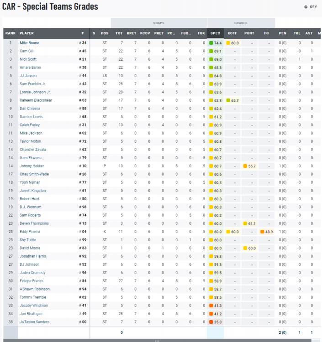The height and width of the screenshot is (342, 322).
Task: Click the KOFF grade column header
Action: (x=232, y=33)
